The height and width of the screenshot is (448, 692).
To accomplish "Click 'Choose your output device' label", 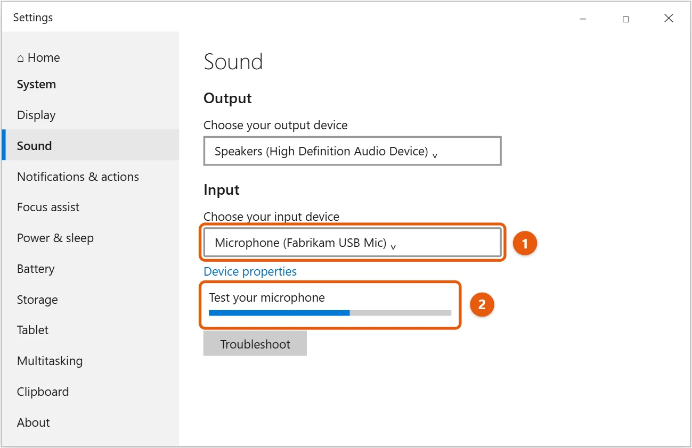I will (x=275, y=125).
